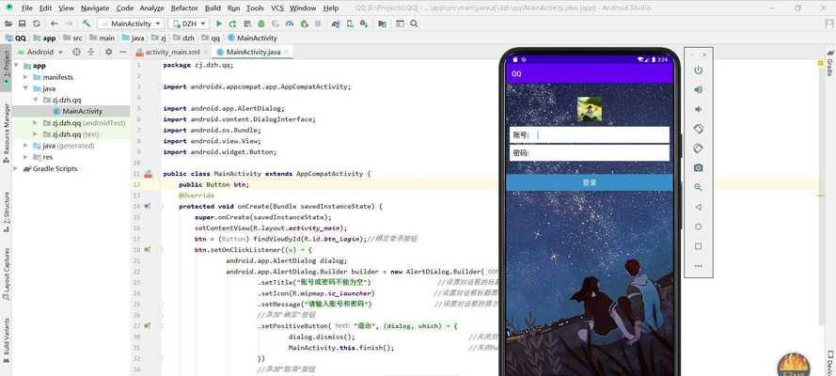Click the 'dzh' breadcrumb folder
This screenshot has height=376, width=836.
pos(184,39)
